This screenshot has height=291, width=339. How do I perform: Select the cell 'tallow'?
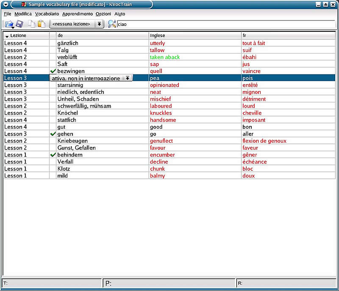195,50
